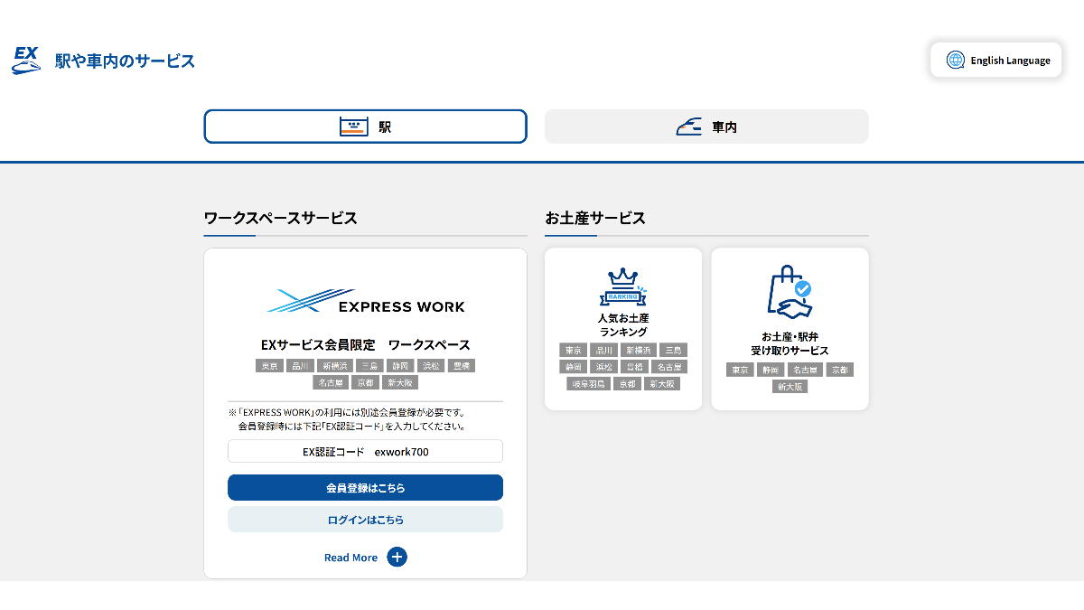
Task: Click 名古屋 tag in the workspace card
Action: click(330, 383)
